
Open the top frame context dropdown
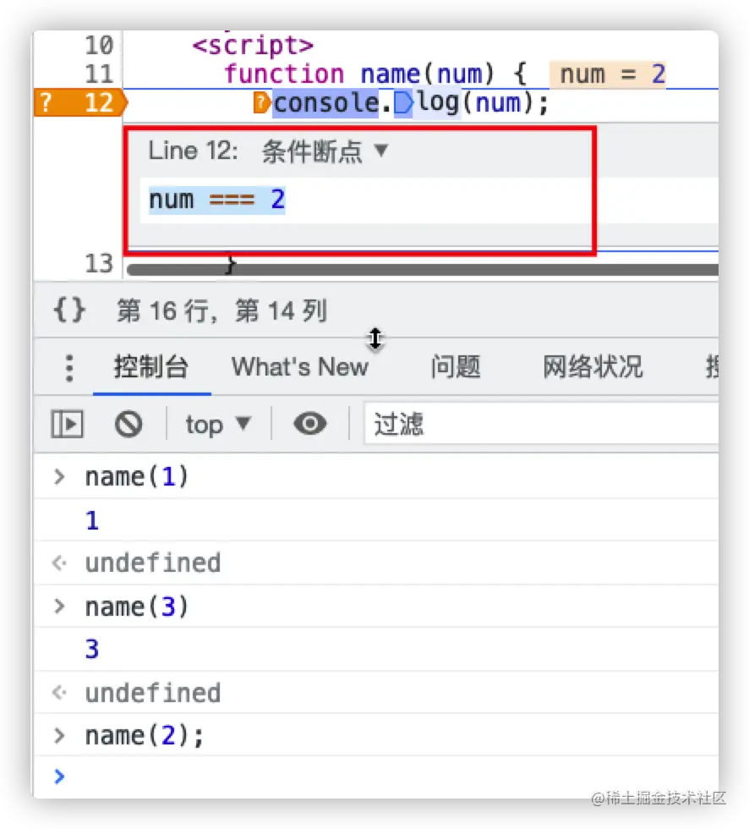[216, 424]
